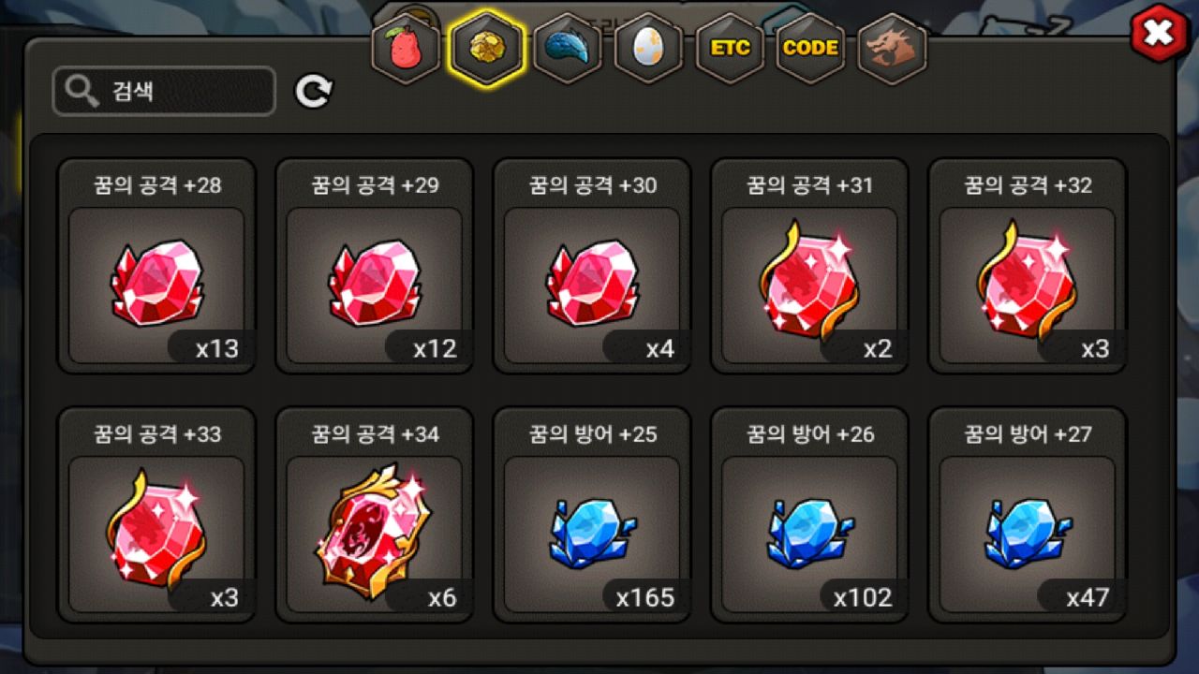Open the red fruit category tab

tap(406, 49)
